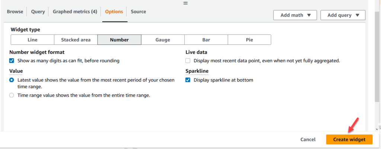This screenshot has width=381, height=149.
Task: Select the Source tab
Action: click(x=138, y=11)
